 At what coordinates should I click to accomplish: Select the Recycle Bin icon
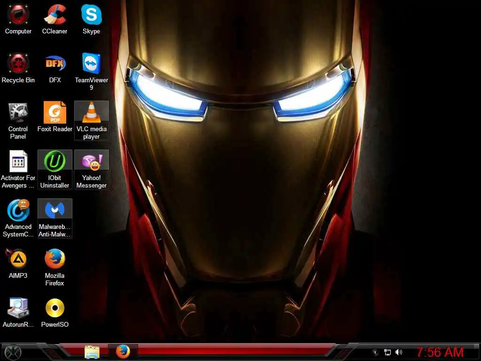(x=18, y=68)
